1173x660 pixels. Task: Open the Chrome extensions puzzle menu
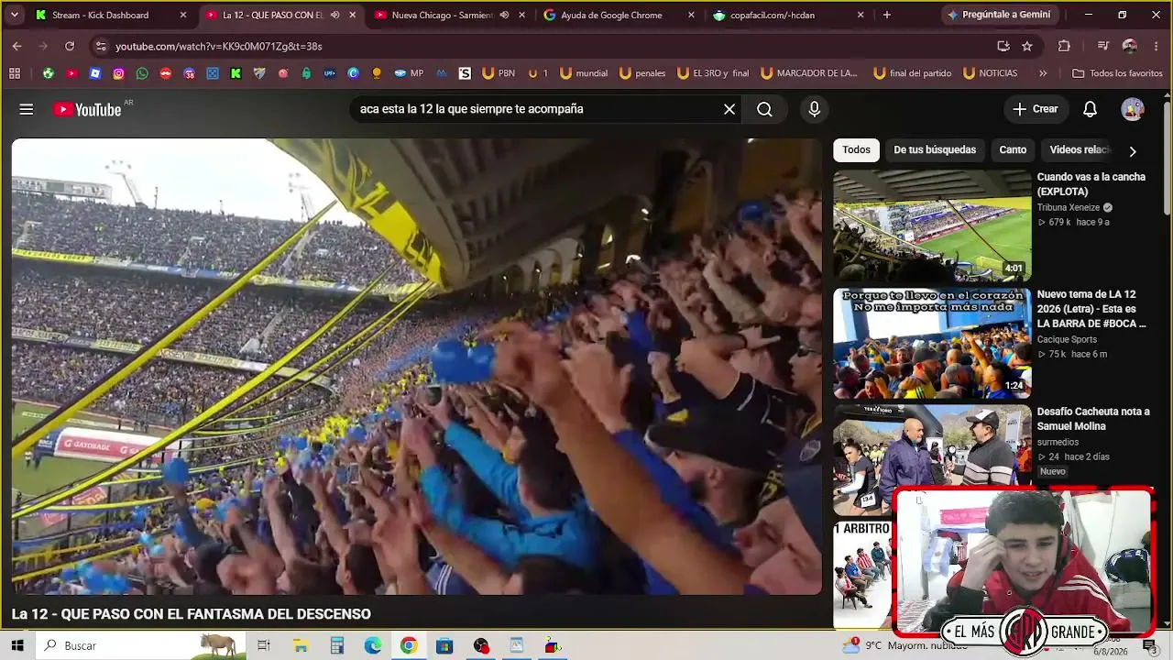click(x=1064, y=46)
